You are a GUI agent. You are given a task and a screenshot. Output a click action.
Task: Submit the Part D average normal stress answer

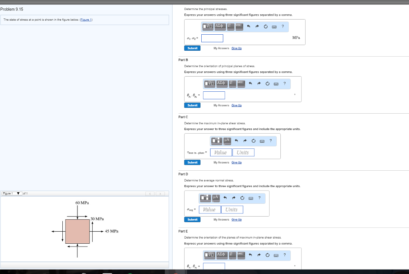192,220
